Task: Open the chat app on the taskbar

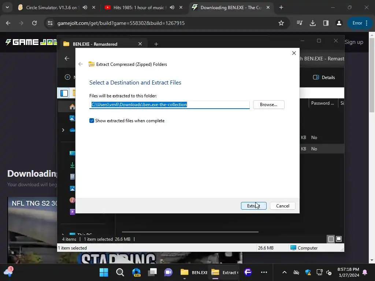Action: coord(168,272)
